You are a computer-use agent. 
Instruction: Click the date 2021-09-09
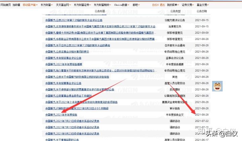pyautogui.click(x=202, y=33)
